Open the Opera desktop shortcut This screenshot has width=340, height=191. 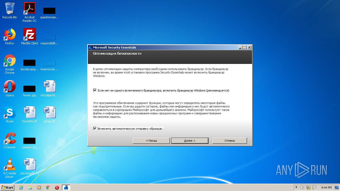pos(10,89)
